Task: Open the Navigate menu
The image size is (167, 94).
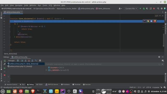Action: [19, 5]
